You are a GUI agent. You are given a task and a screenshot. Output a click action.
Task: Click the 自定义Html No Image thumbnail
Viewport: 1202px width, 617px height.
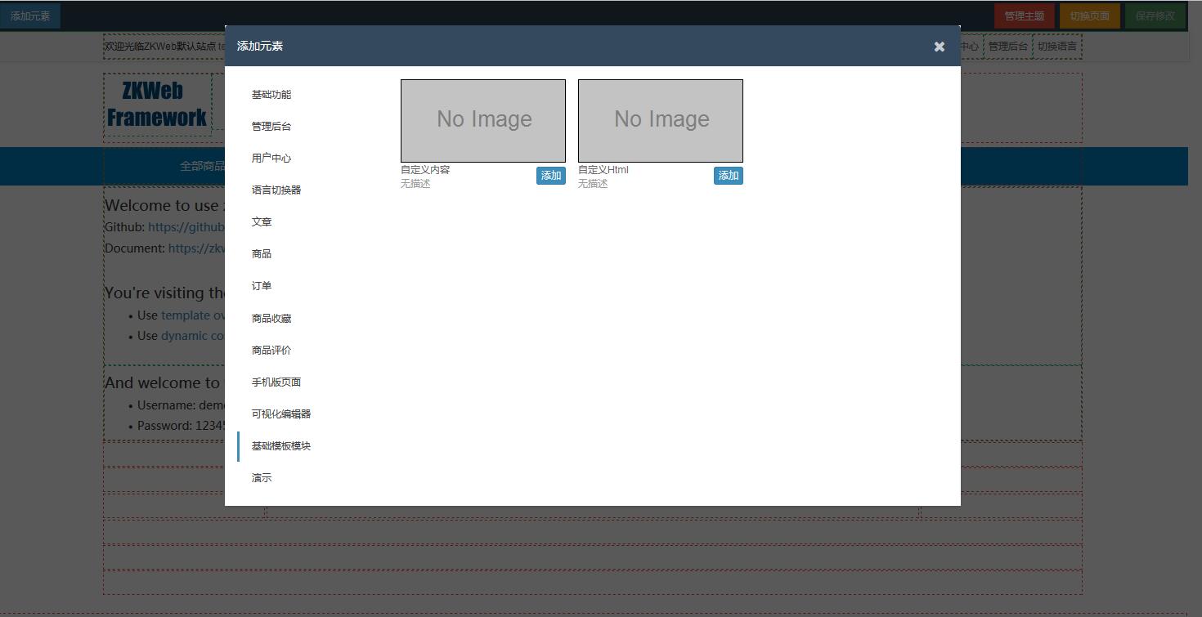(661, 121)
